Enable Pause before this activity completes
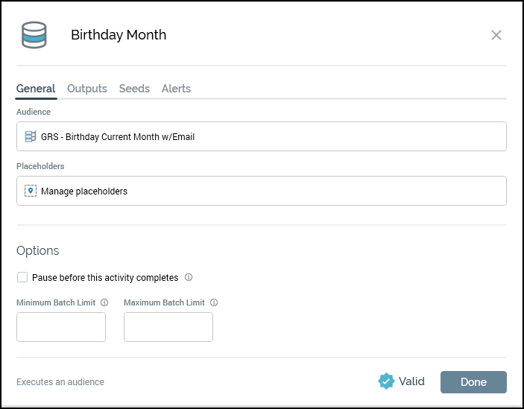The width and height of the screenshot is (524, 409). click(x=22, y=278)
